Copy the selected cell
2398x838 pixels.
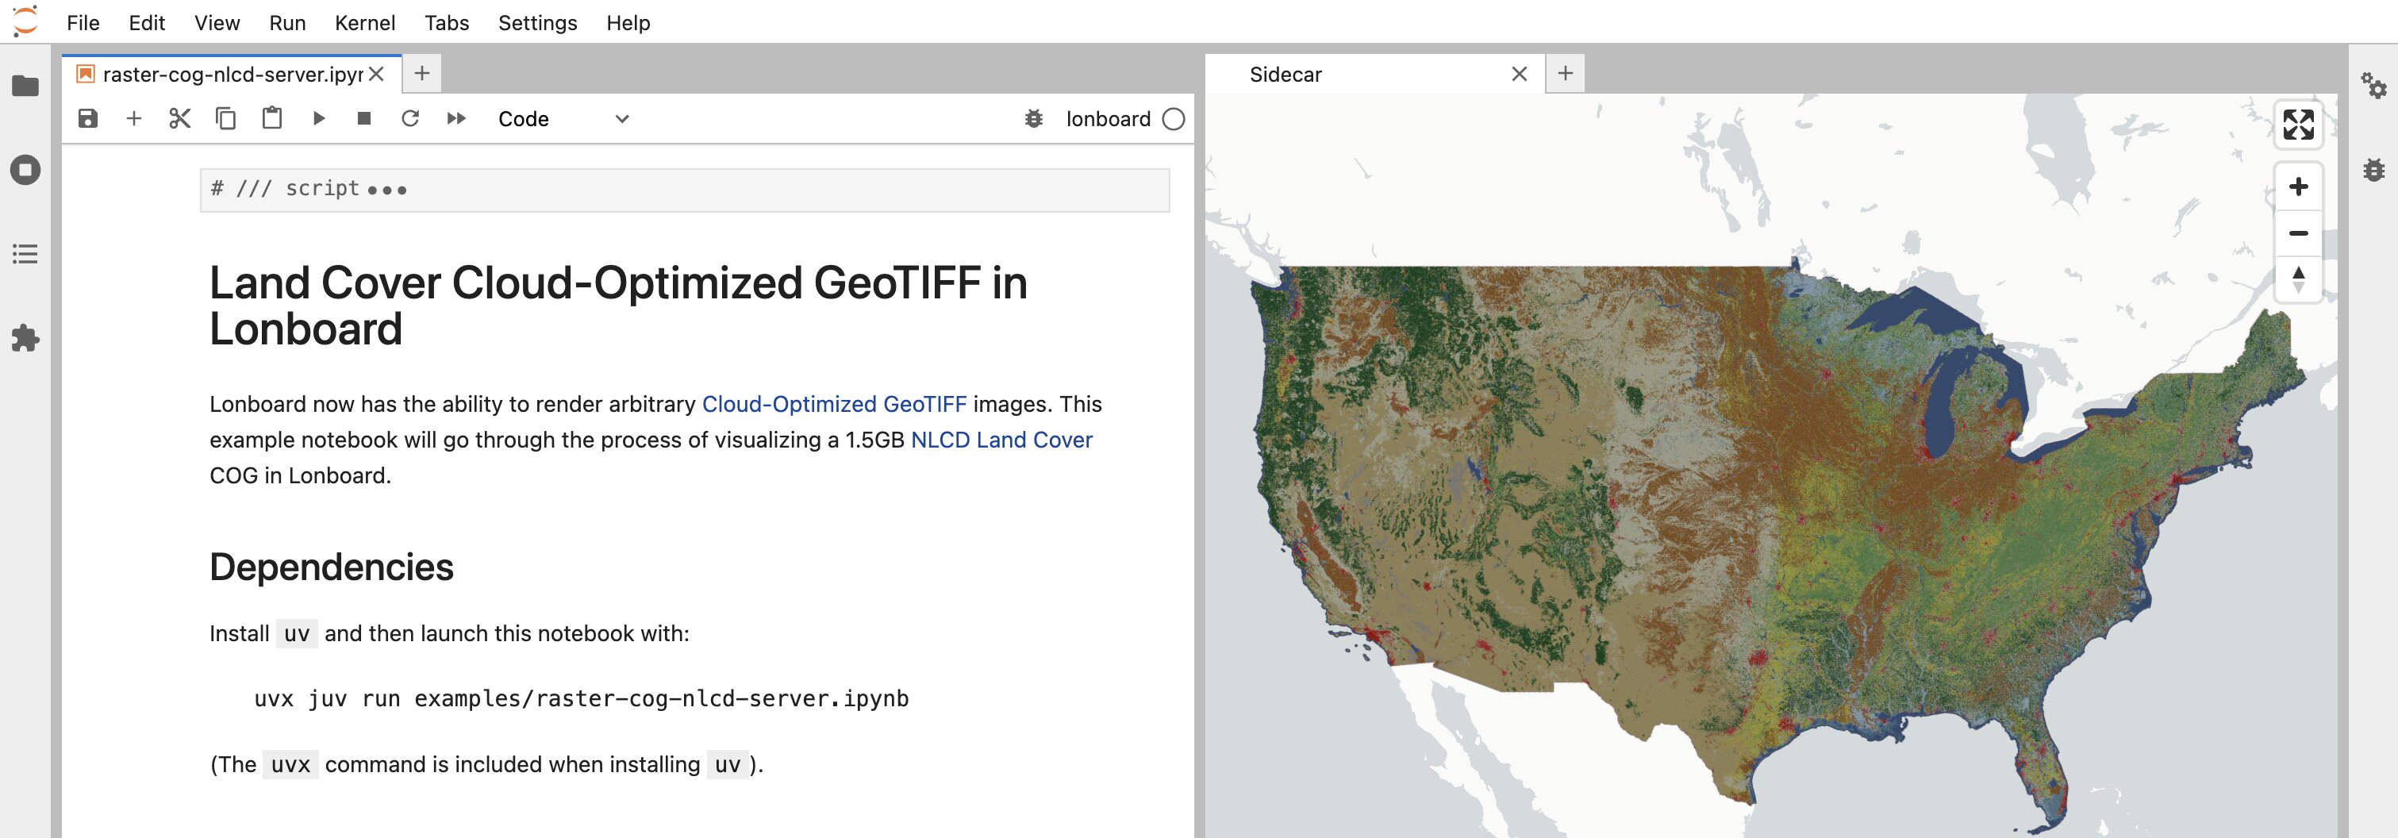point(225,118)
